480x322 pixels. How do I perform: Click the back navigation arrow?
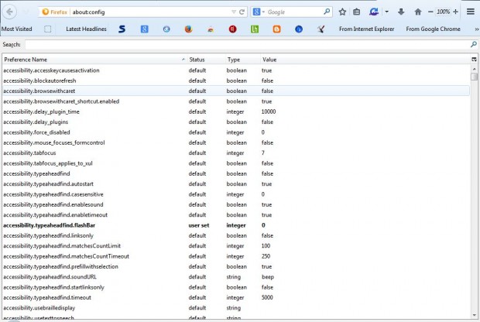tap(10, 12)
